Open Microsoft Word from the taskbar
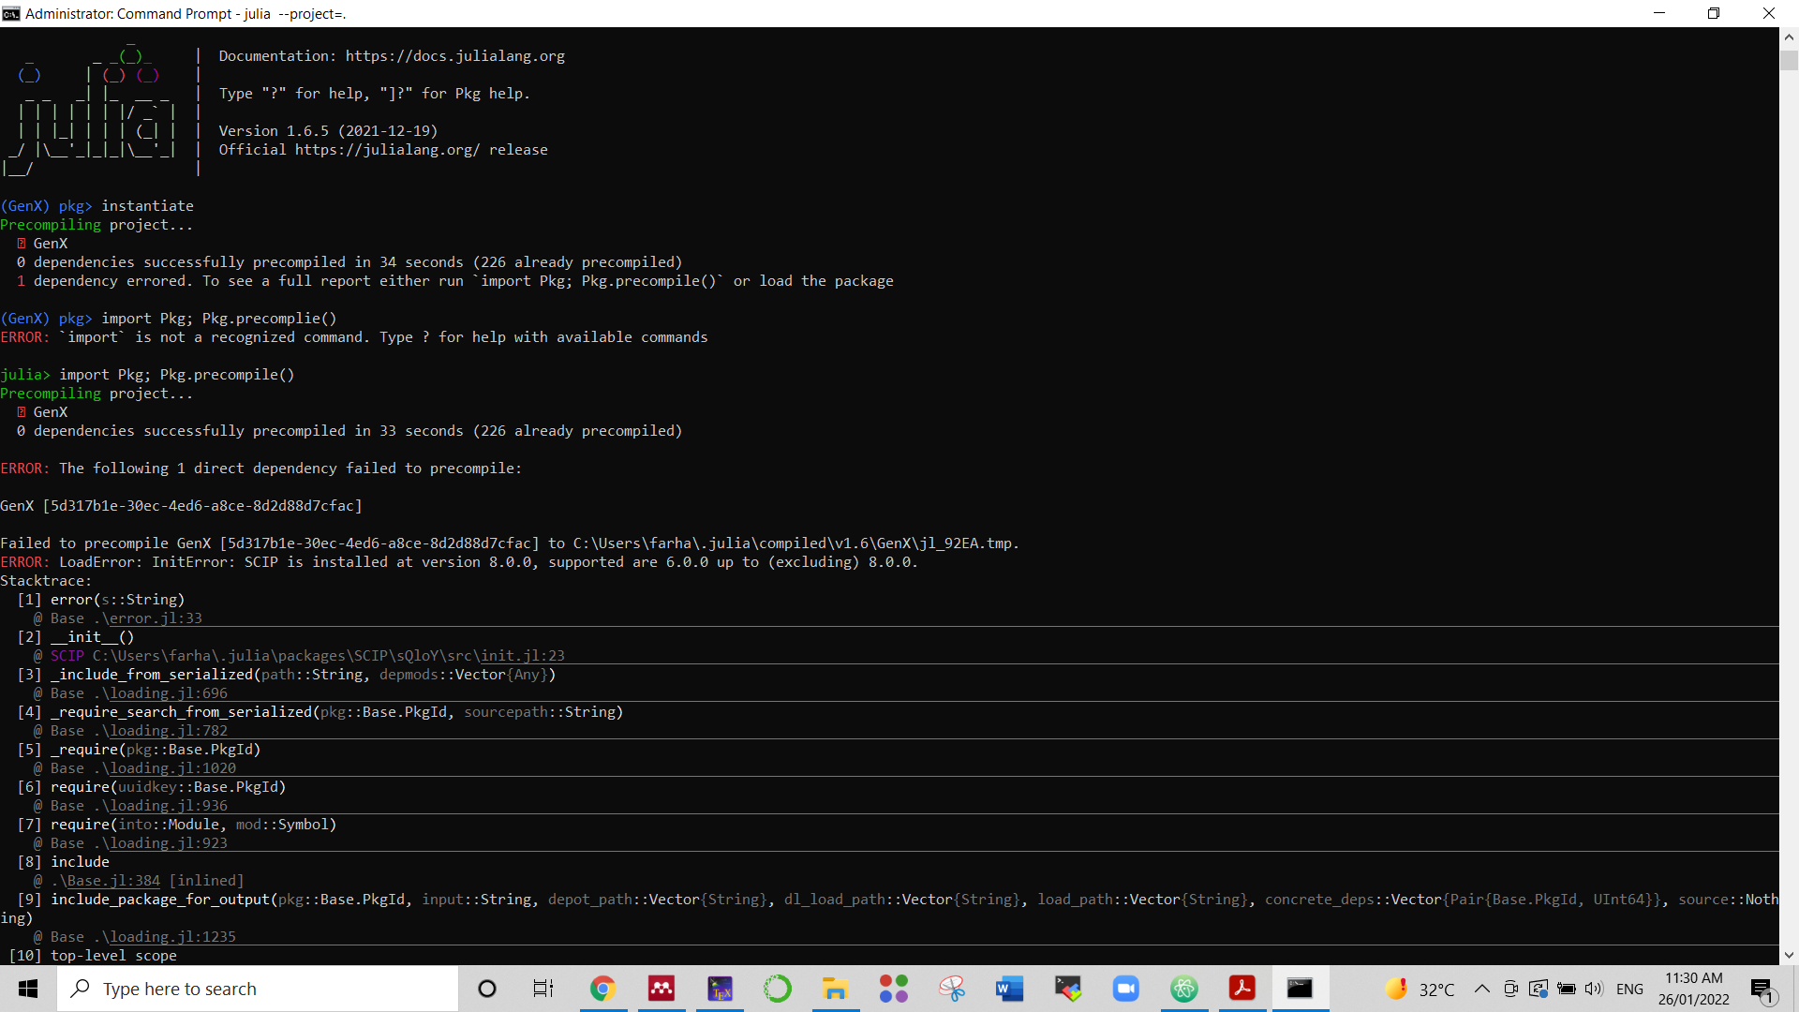This screenshot has width=1799, height=1012. point(1009,989)
